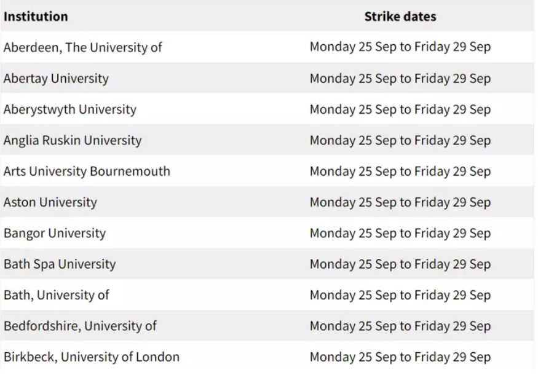Click Arts University Bournemouth entry
This screenshot has width=538, height=375.
coord(87,171)
